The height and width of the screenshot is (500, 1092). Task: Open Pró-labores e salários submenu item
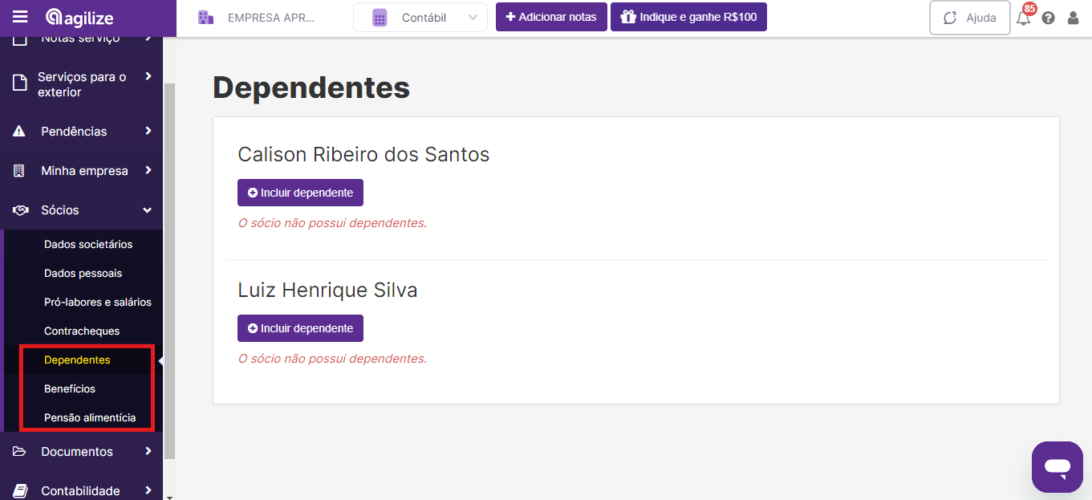[x=98, y=302]
